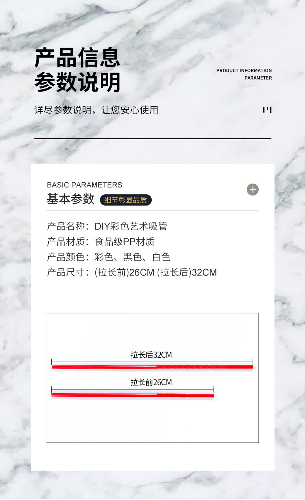Click the 拉长前26CM label

(151, 382)
